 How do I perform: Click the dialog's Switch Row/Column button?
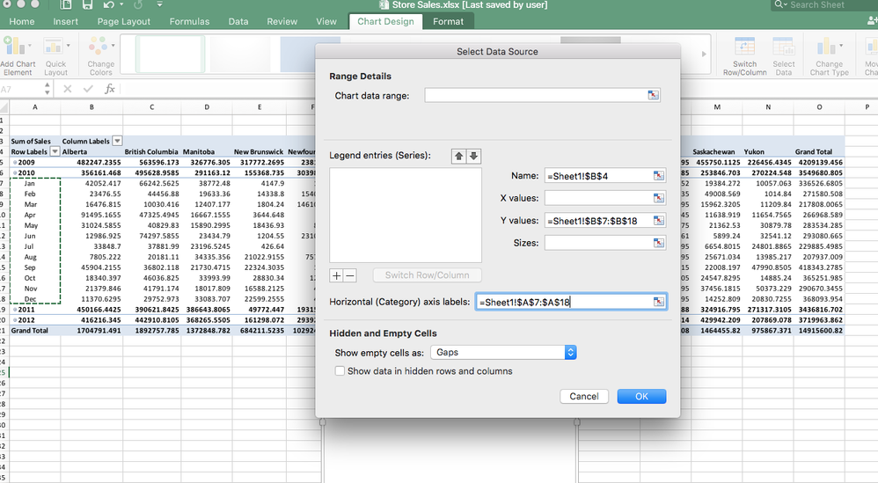428,275
